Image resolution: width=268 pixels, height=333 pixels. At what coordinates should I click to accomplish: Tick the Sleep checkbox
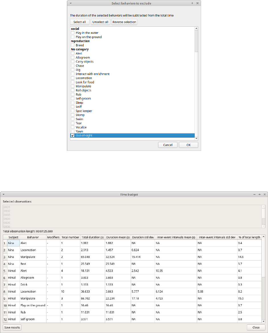pos(73,103)
